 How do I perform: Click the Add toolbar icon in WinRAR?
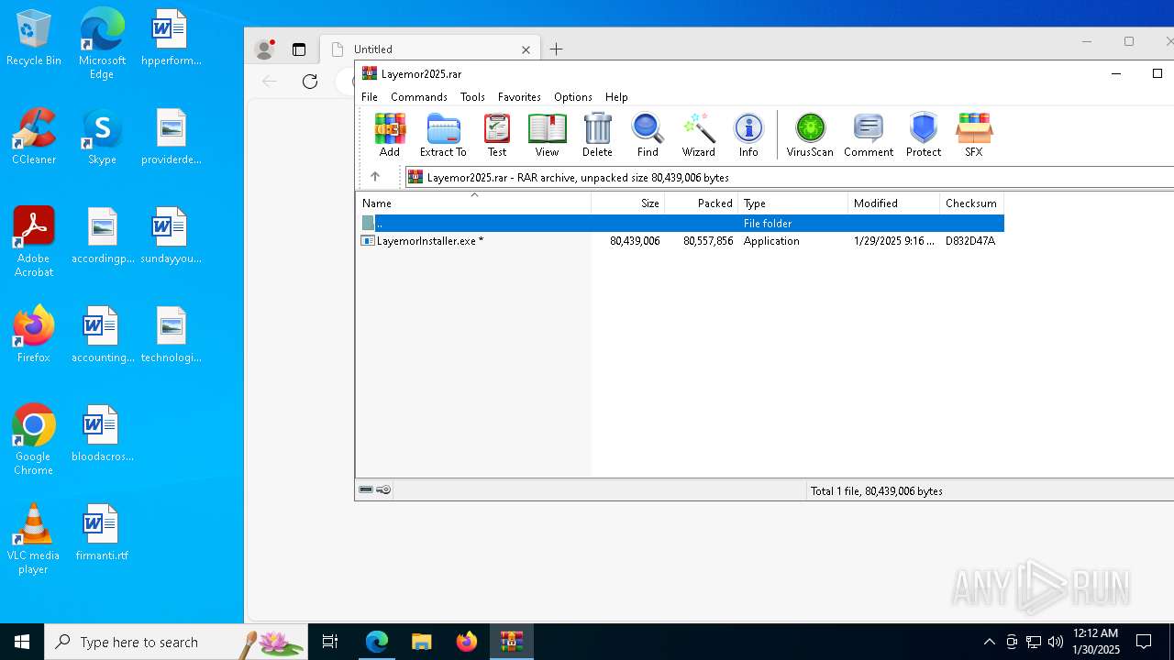pyautogui.click(x=390, y=135)
